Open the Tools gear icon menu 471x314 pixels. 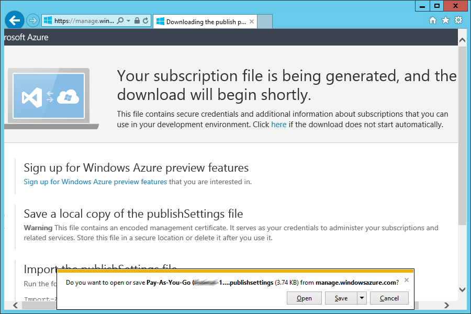(x=458, y=20)
